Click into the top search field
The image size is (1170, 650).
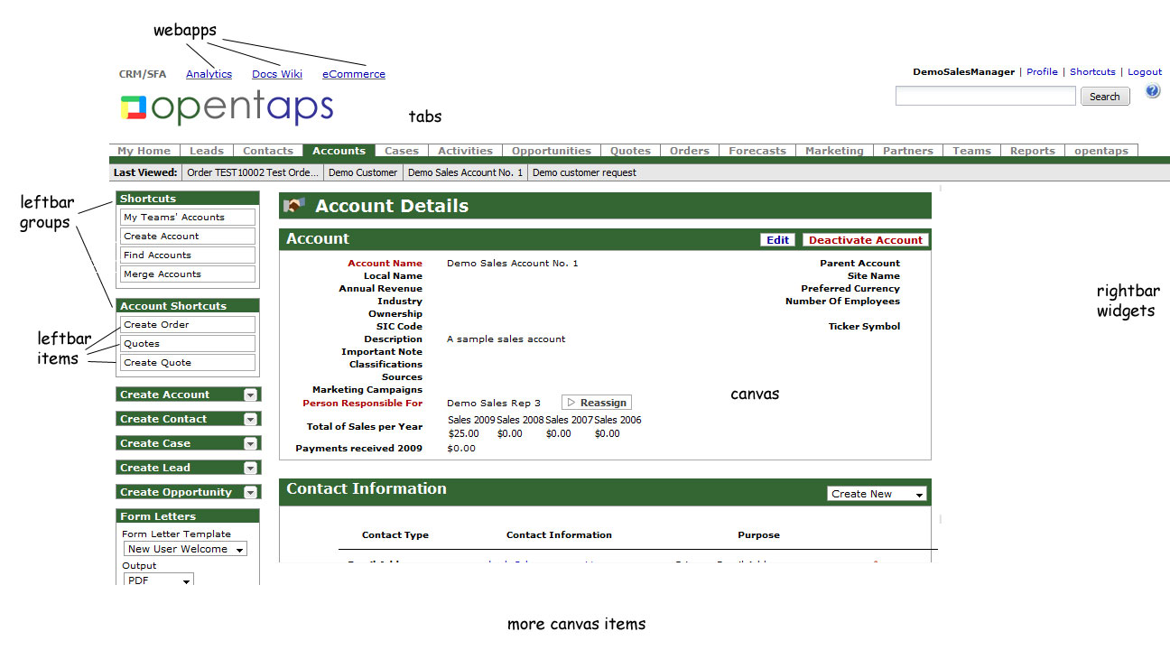pyautogui.click(x=986, y=96)
